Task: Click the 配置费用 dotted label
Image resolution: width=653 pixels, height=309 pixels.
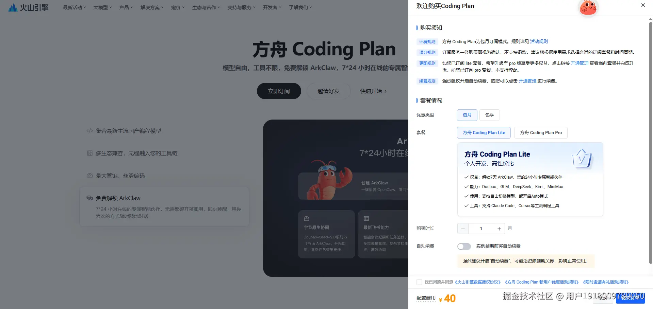Action: (x=426, y=298)
